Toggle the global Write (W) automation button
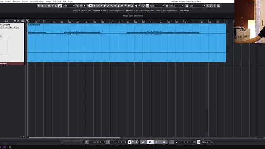 pyautogui.click(x=53, y=6)
